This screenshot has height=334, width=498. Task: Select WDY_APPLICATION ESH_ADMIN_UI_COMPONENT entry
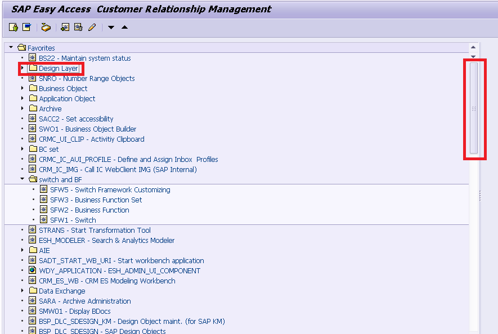[119, 271]
